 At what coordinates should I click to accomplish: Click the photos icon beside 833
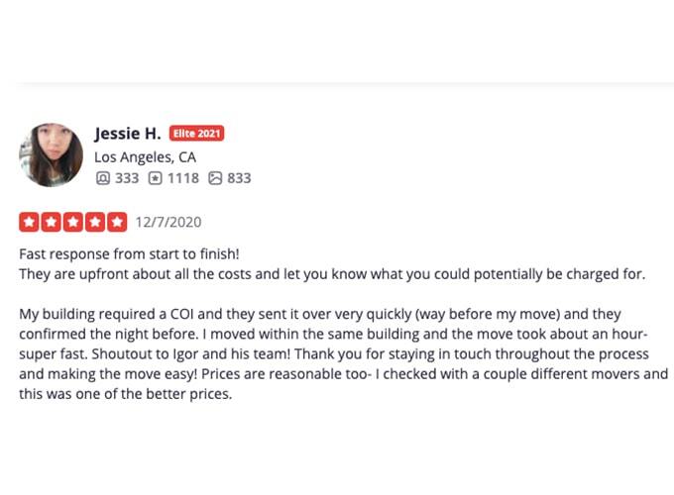pyautogui.click(x=215, y=178)
